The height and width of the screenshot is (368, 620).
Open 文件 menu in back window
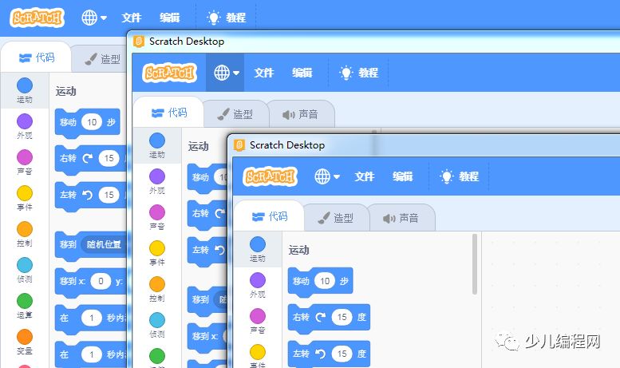(x=132, y=18)
